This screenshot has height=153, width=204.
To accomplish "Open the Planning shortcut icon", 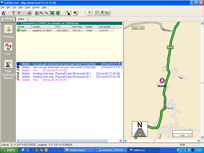I will (x=8, y=29).
